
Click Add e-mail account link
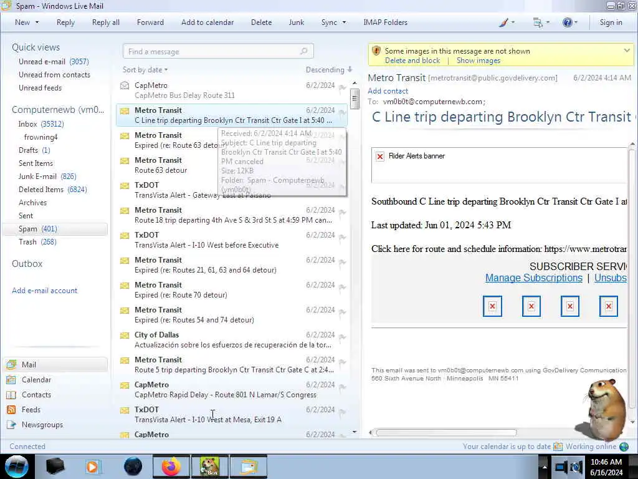(x=44, y=291)
